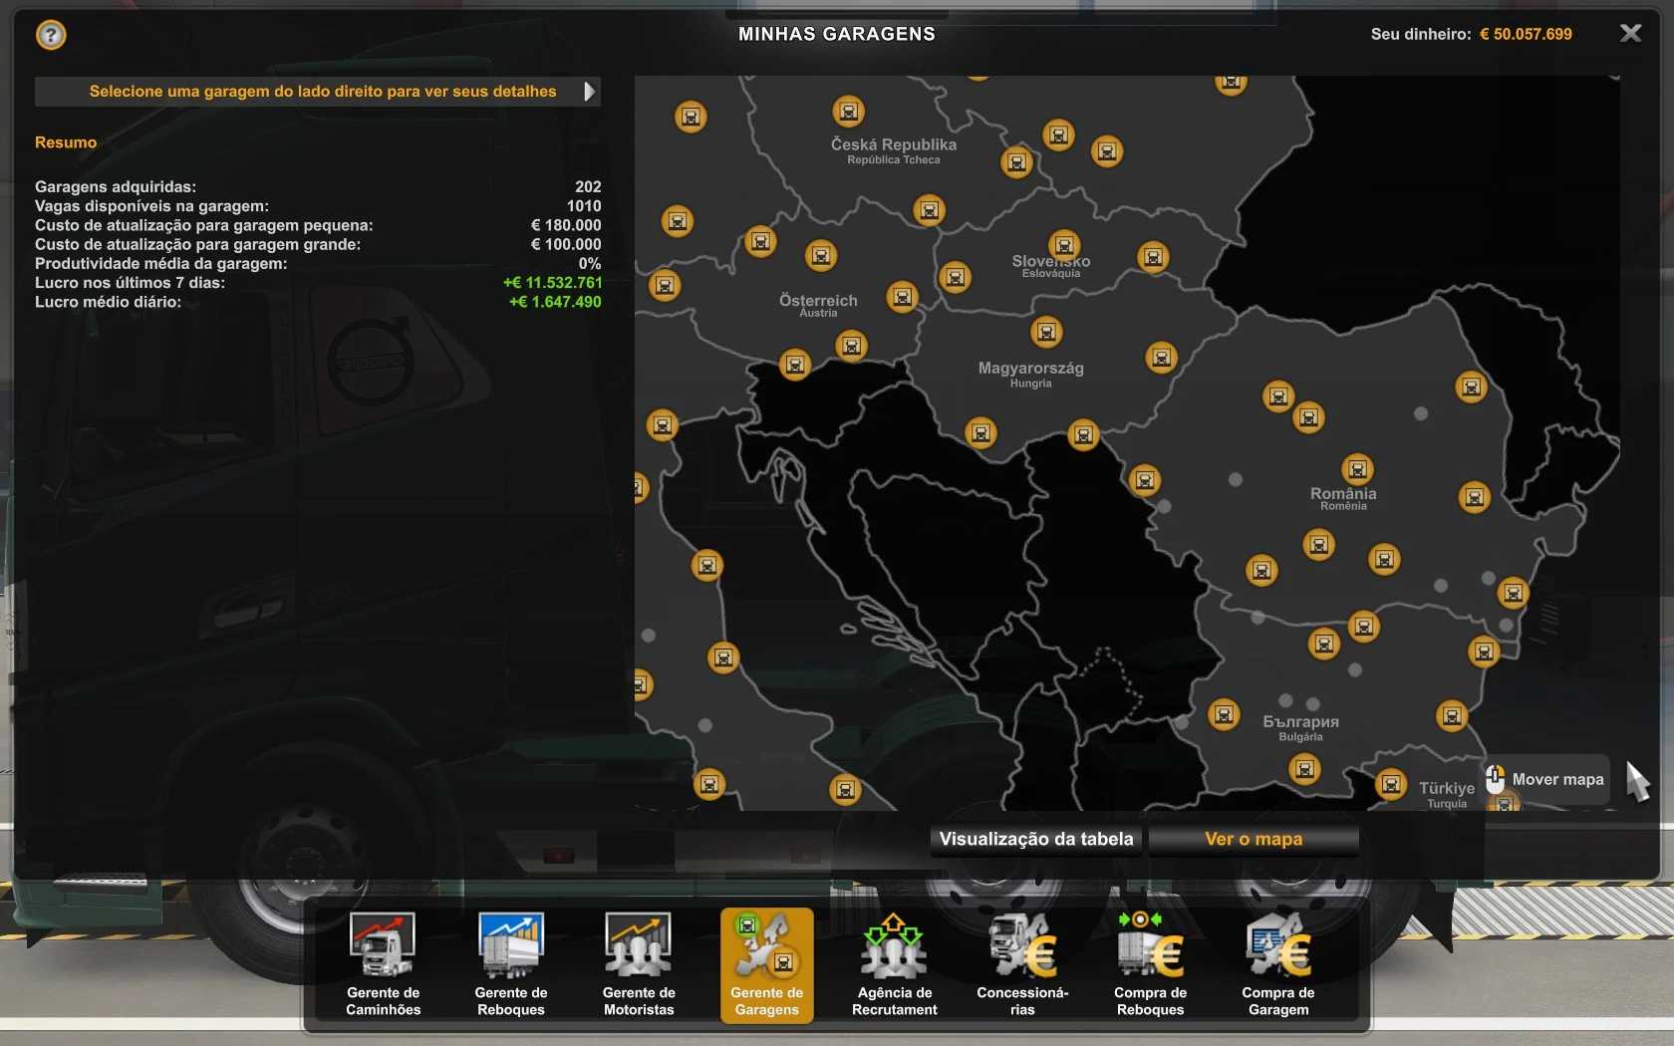Screen dimensions: 1674x1046
Task: Select garage marker above Magyarország label
Action: 1046,332
